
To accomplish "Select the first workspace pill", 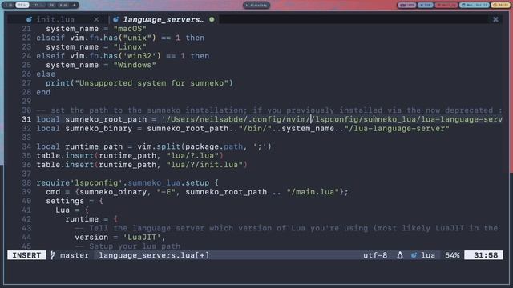I will pyautogui.click(x=8, y=6).
